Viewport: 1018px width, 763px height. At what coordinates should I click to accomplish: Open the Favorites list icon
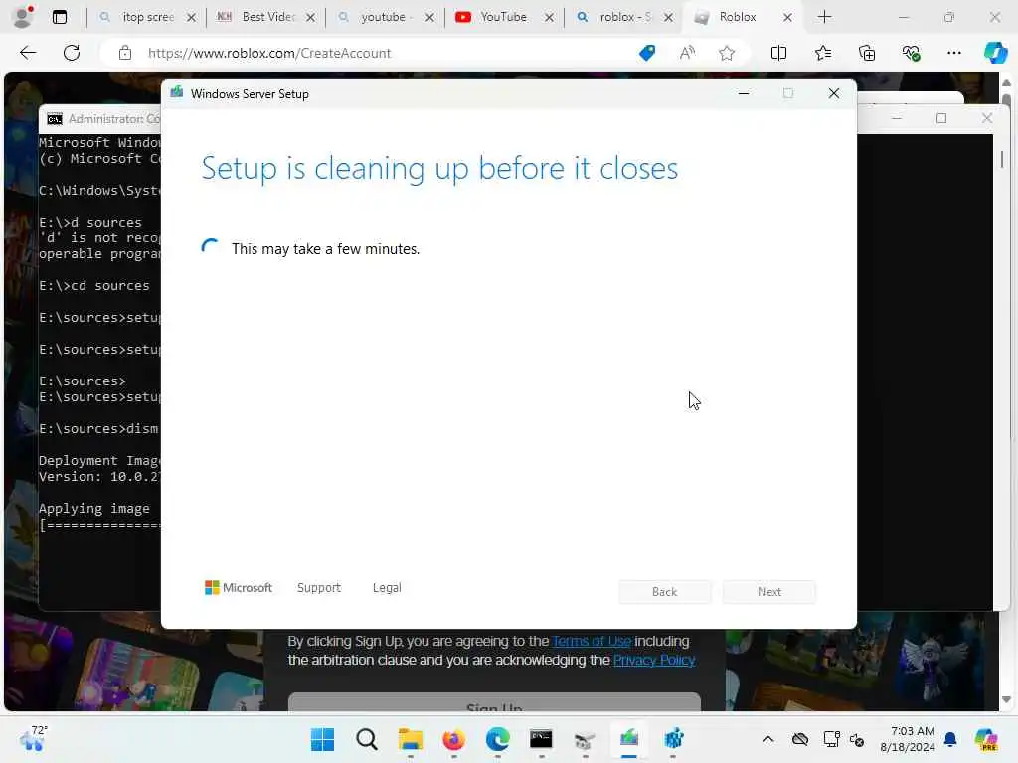823,54
